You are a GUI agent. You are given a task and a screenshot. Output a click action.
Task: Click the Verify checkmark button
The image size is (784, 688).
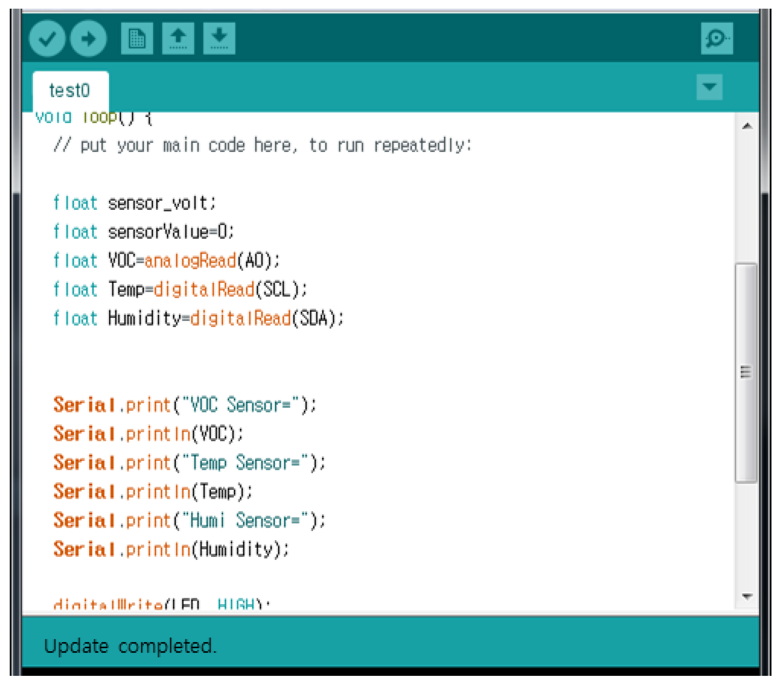click(x=47, y=39)
